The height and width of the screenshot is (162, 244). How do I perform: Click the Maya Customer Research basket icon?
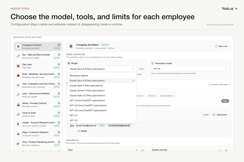[18, 134]
